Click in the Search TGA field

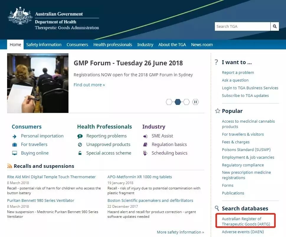tap(242, 27)
